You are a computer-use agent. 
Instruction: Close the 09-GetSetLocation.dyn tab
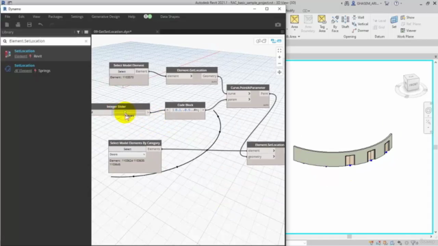click(157, 31)
